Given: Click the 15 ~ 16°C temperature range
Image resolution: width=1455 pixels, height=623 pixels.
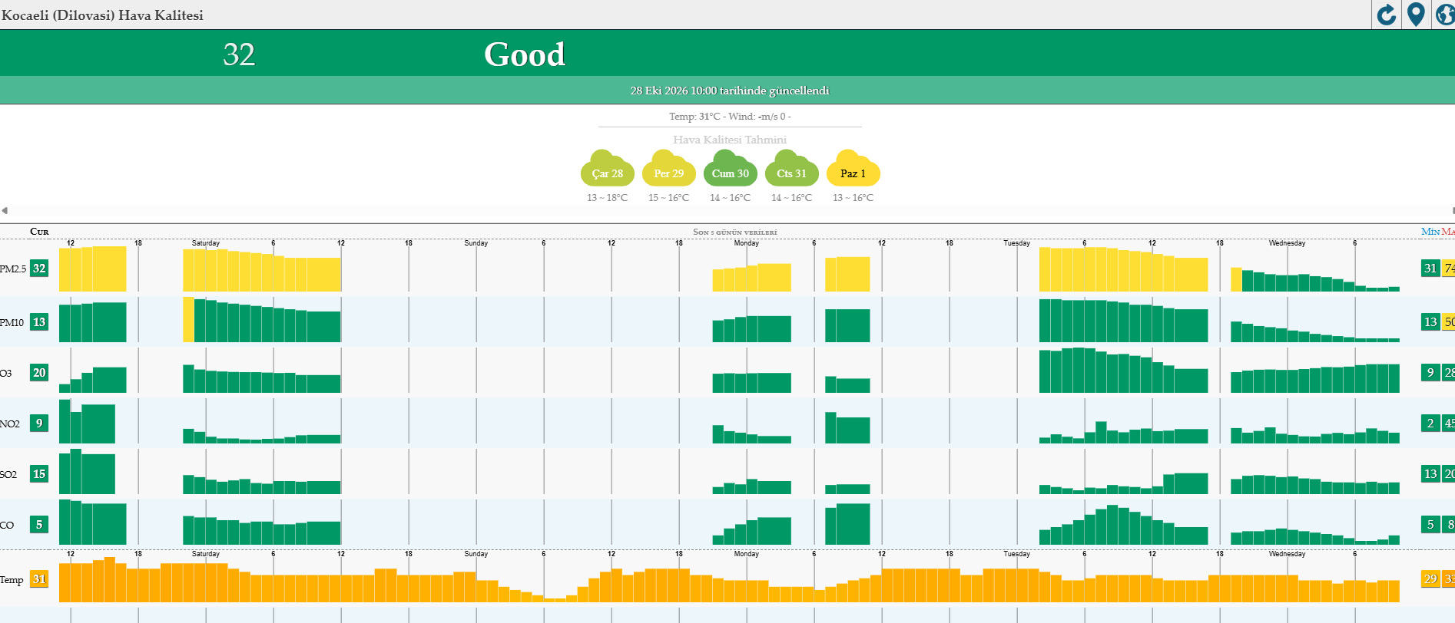Looking at the screenshot, I should 669,198.
